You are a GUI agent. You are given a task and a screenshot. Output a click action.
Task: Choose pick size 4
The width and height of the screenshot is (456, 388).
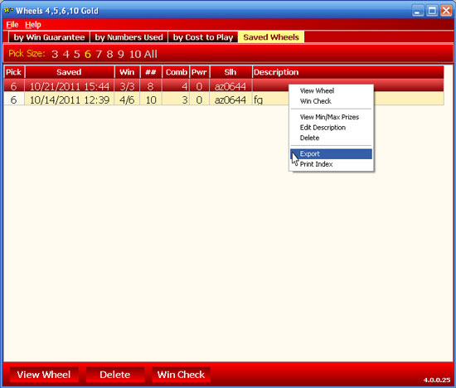(x=66, y=54)
